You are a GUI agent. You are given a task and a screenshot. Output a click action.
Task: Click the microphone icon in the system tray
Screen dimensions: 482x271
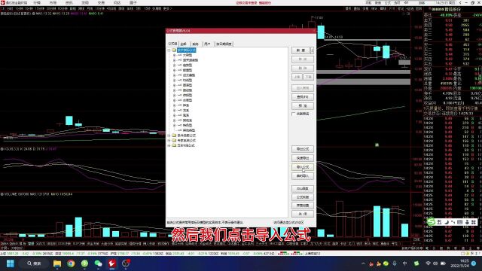click(x=395, y=263)
